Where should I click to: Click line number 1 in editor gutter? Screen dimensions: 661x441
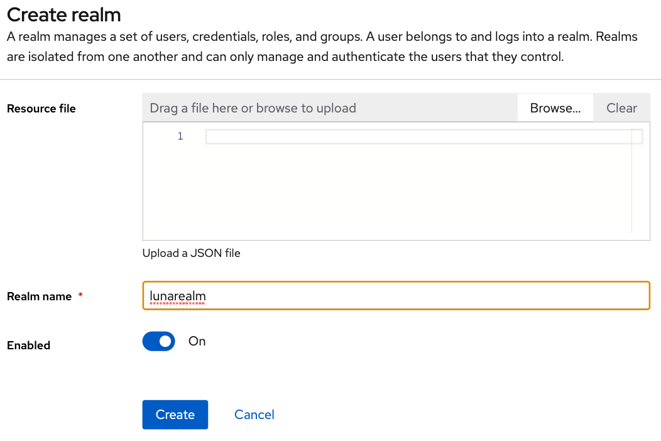[x=180, y=136]
